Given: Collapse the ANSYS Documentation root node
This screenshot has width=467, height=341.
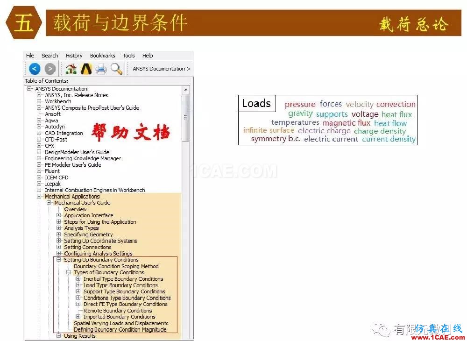Looking at the screenshot, I should point(29,89).
